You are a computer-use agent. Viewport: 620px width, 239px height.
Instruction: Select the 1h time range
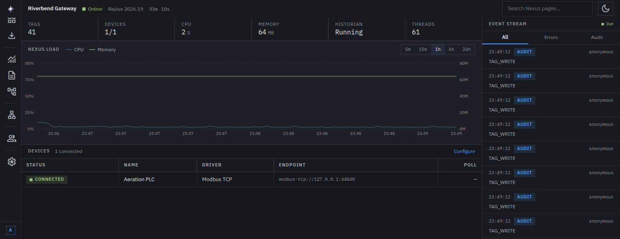pos(438,50)
